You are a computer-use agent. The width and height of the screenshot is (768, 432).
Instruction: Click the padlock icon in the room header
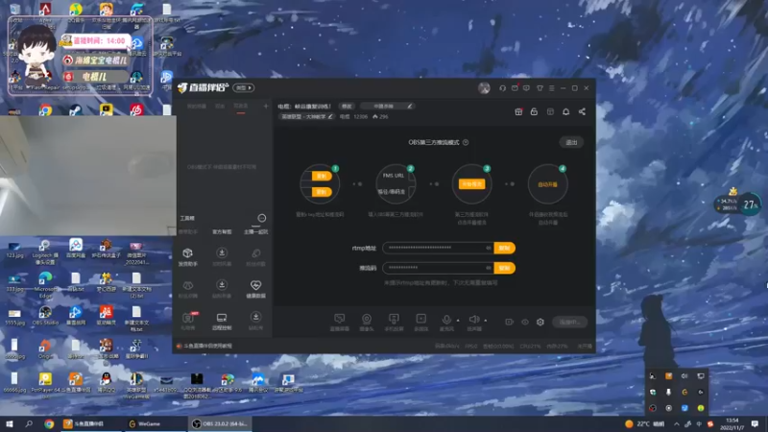(534, 111)
